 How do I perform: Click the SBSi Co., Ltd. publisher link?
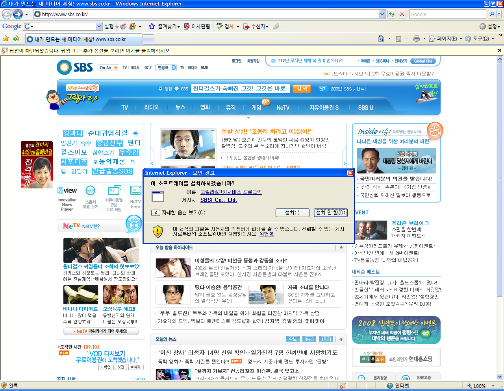click(x=219, y=200)
